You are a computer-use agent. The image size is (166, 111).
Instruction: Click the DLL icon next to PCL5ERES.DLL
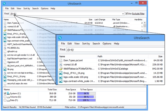click(x=5, y=48)
